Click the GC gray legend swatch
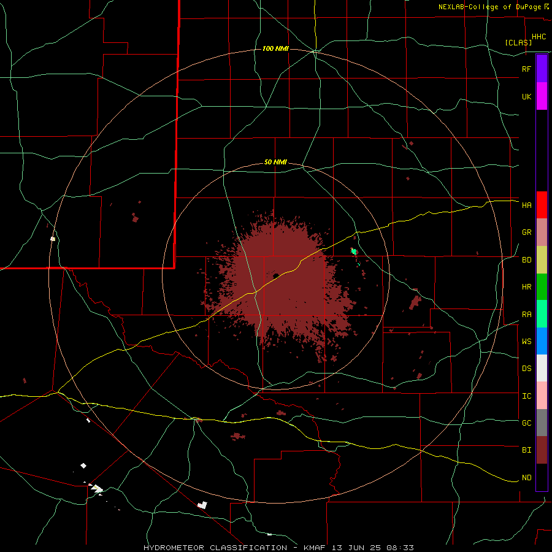This screenshot has height=552, width=552. [x=542, y=423]
